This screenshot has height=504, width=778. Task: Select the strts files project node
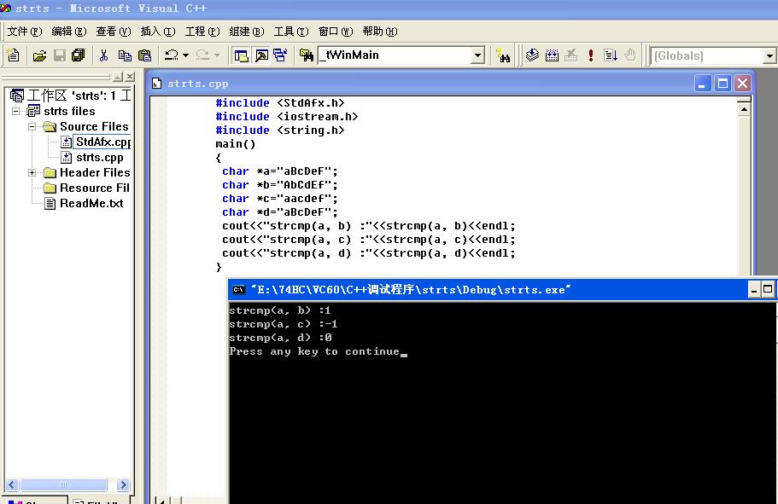pyautogui.click(x=69, y=111)
